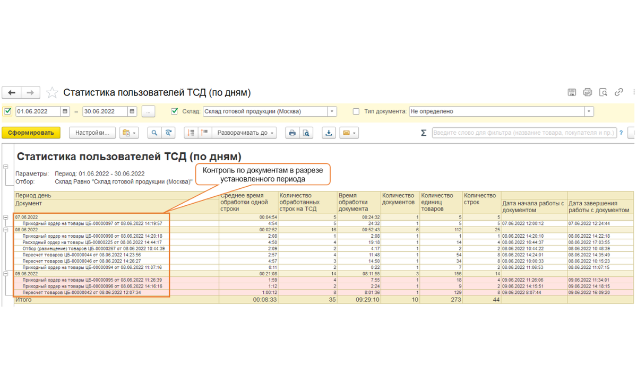Save report to file with download icon
637x392 pixels.
tap(329, 133)
